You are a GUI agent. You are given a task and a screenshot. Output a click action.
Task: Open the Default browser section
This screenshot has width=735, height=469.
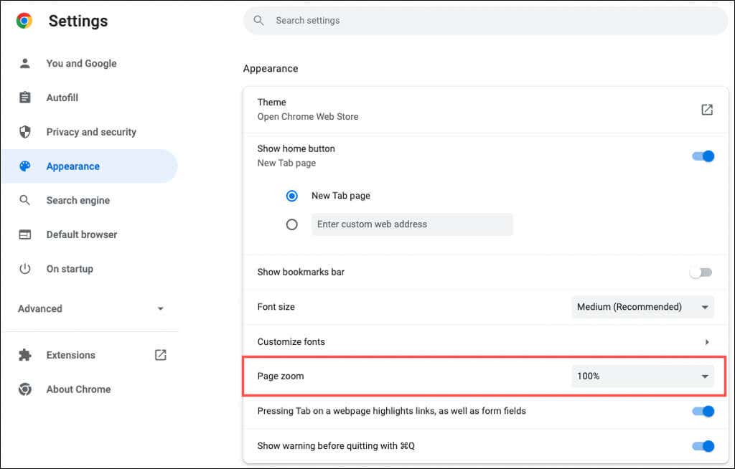click(x=82, y=234)
